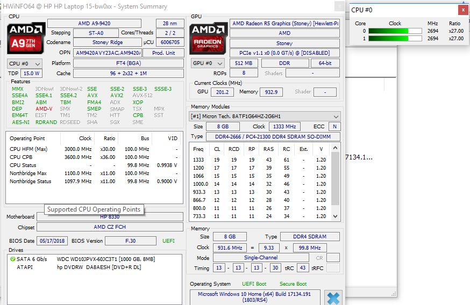
Task: Open the CPU #0 selector dropdown
Action: [24, 64]
